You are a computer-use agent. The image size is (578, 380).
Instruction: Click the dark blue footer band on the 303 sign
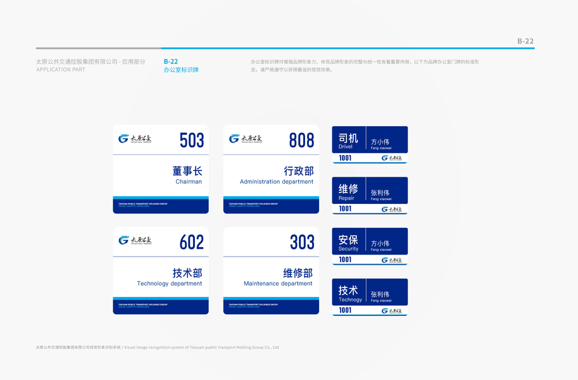pos(272,307)
